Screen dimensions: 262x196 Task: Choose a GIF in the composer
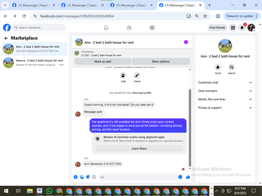pyautogui.click(x=94, y=177)
